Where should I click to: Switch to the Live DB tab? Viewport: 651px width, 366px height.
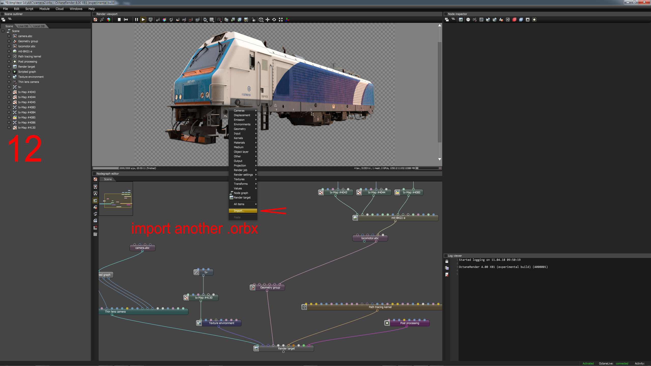23,26
